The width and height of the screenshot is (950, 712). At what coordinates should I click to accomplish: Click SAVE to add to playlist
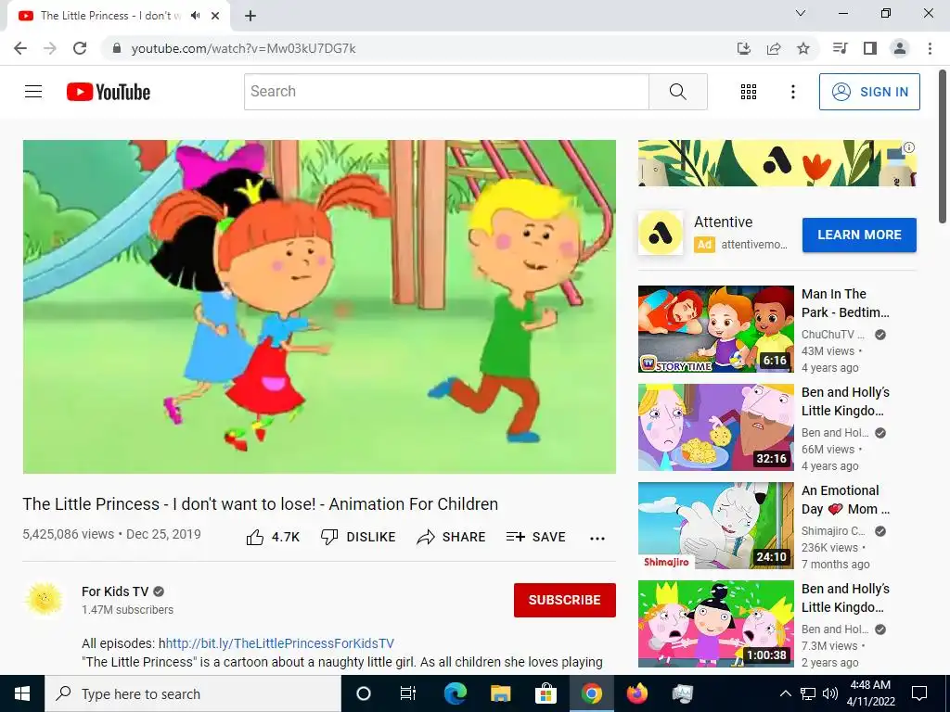(536, 537)
